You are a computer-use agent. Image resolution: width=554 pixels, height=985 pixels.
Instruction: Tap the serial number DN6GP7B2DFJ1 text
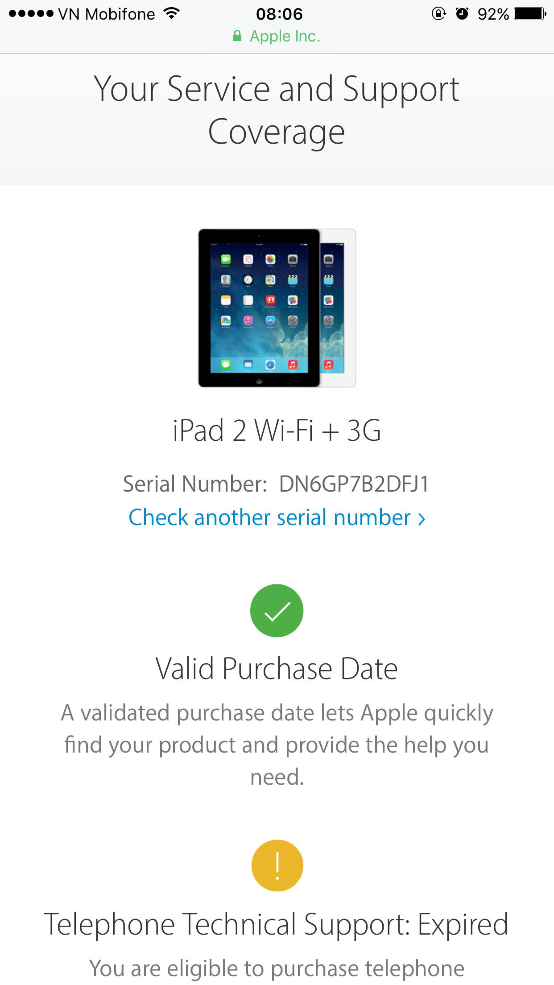354,484
